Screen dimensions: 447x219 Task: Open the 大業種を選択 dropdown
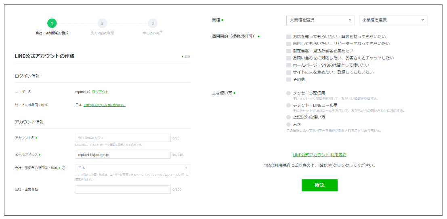(x=321, y=20)
